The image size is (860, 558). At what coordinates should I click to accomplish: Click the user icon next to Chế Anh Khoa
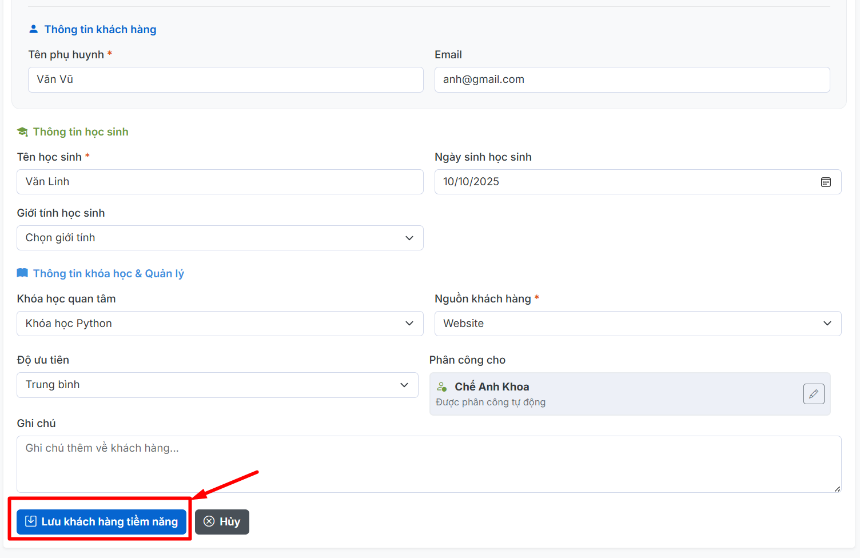click(x=442, y=387)
